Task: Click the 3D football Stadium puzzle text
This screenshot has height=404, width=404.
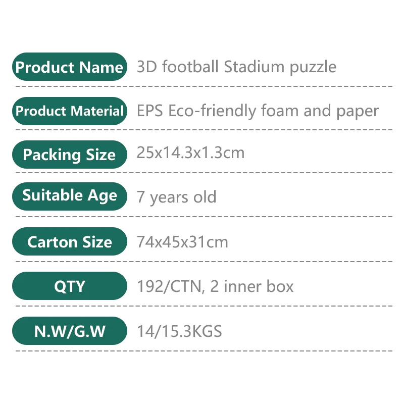Action: coord(236,67)
